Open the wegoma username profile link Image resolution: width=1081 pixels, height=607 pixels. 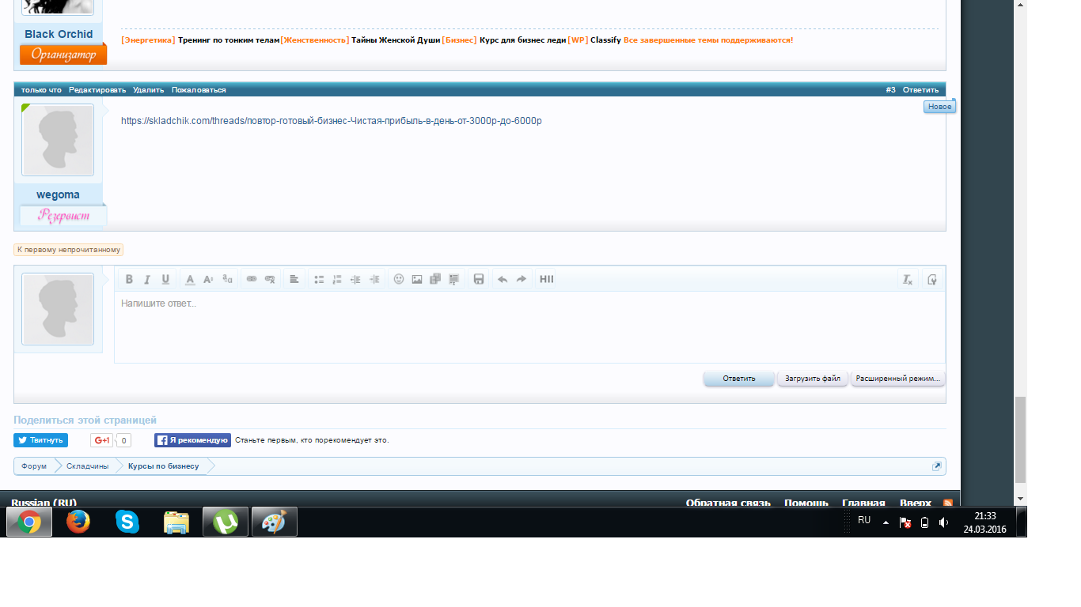[58, 194]
